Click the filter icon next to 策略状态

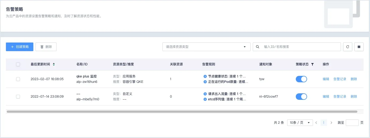312,64
